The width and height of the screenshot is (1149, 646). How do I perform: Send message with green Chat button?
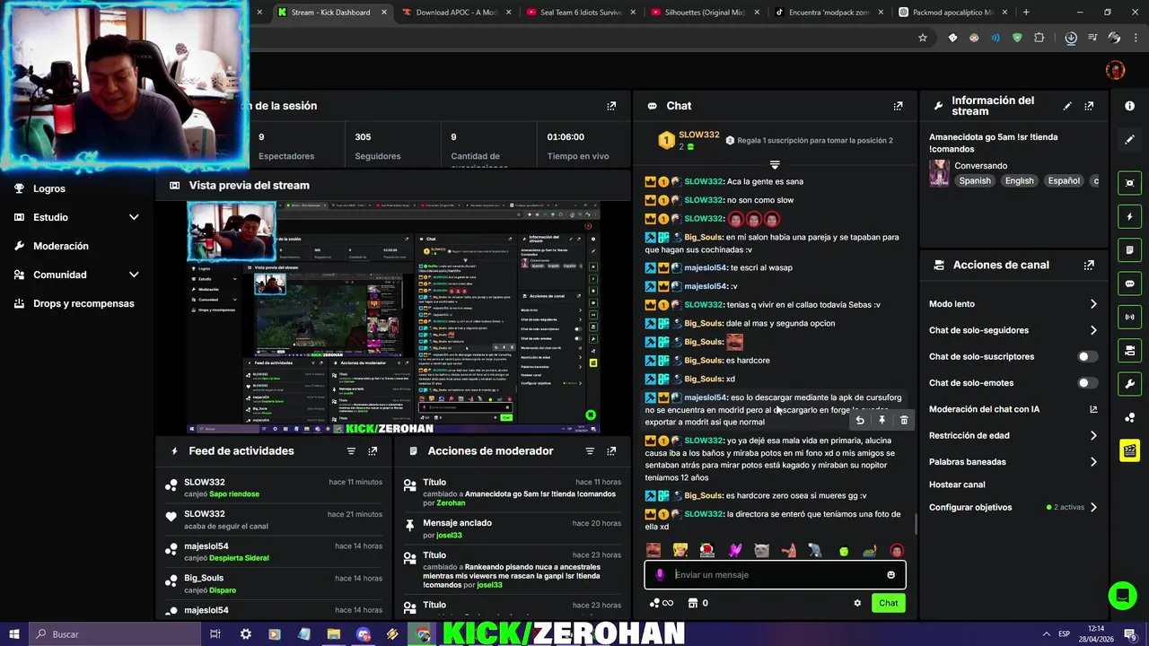click(888, 603)
